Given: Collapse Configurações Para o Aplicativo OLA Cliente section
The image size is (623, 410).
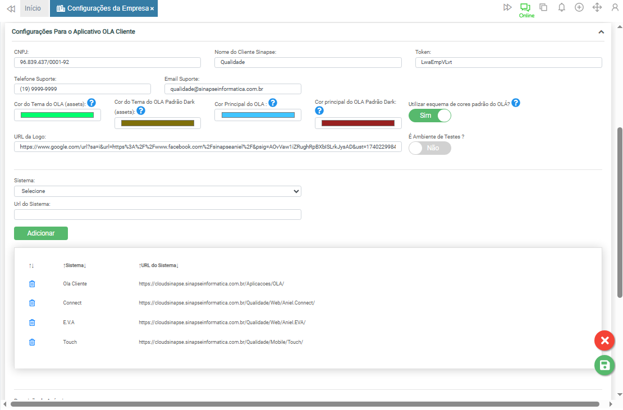Looking at the screenshot, I should pyautogui.click(x=601, y=32).
